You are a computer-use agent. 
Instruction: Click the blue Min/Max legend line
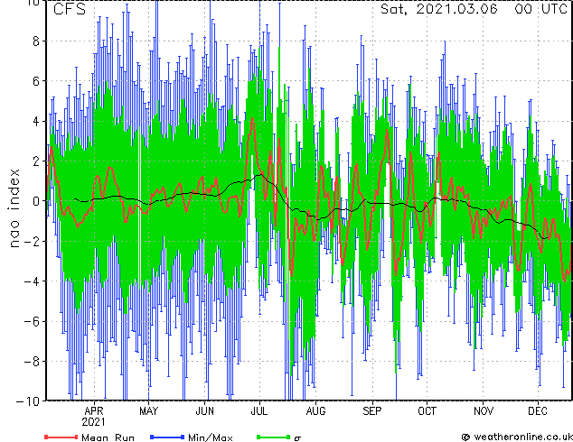pos(167,437)
